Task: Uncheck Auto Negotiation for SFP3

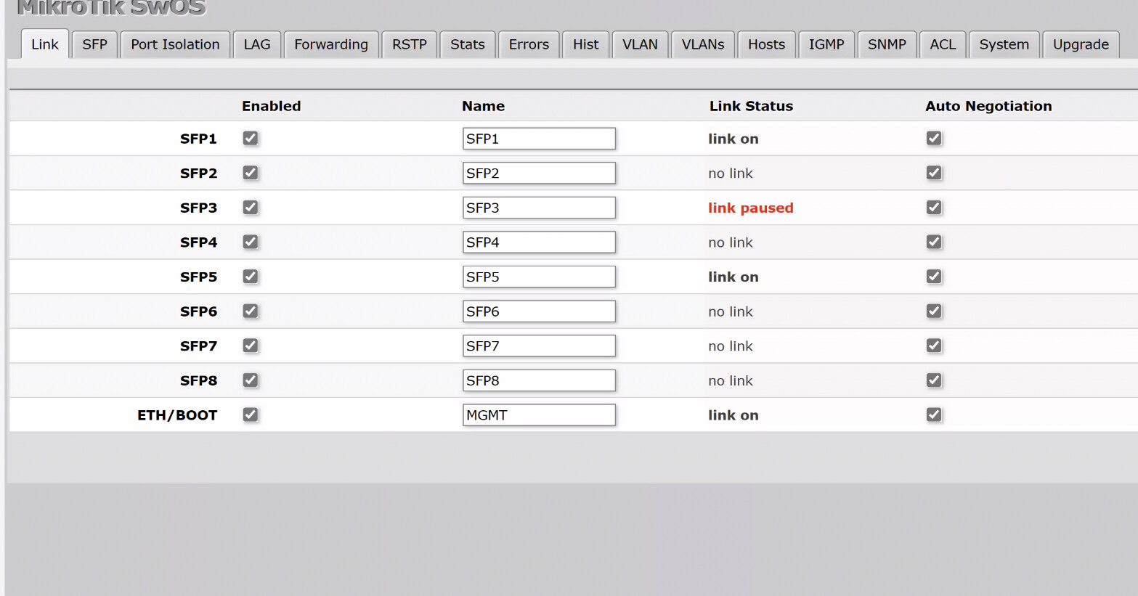Action: [934, 208]
